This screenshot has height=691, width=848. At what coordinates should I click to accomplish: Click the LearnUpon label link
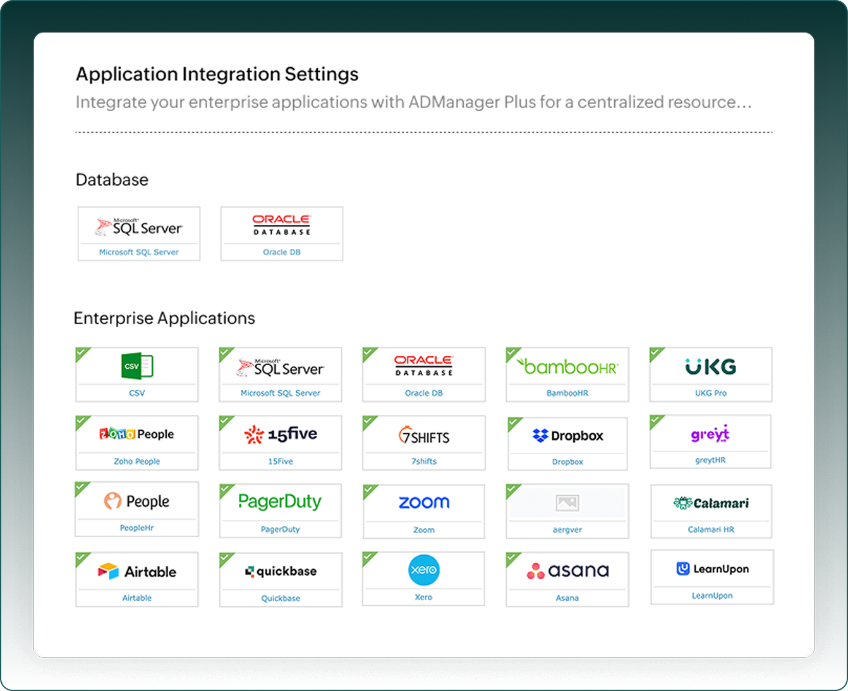tap(712, 596)
